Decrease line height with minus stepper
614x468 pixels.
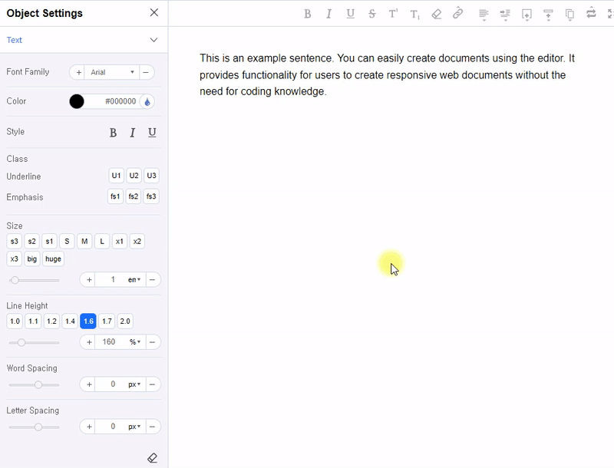pyautogui.click(x=152, y=342)
